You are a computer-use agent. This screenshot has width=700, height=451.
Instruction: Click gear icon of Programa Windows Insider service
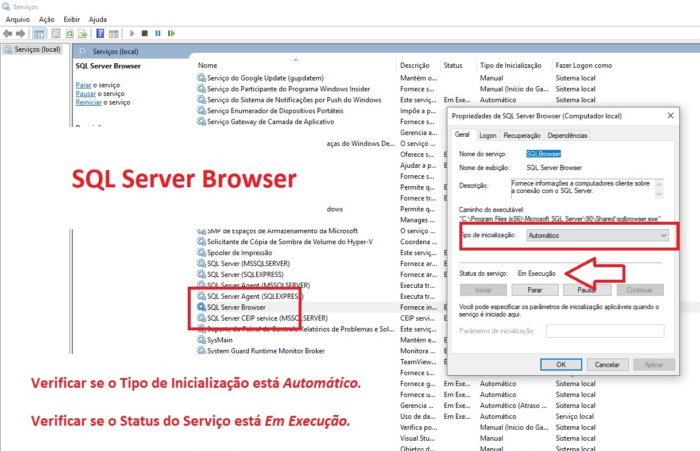201,89
